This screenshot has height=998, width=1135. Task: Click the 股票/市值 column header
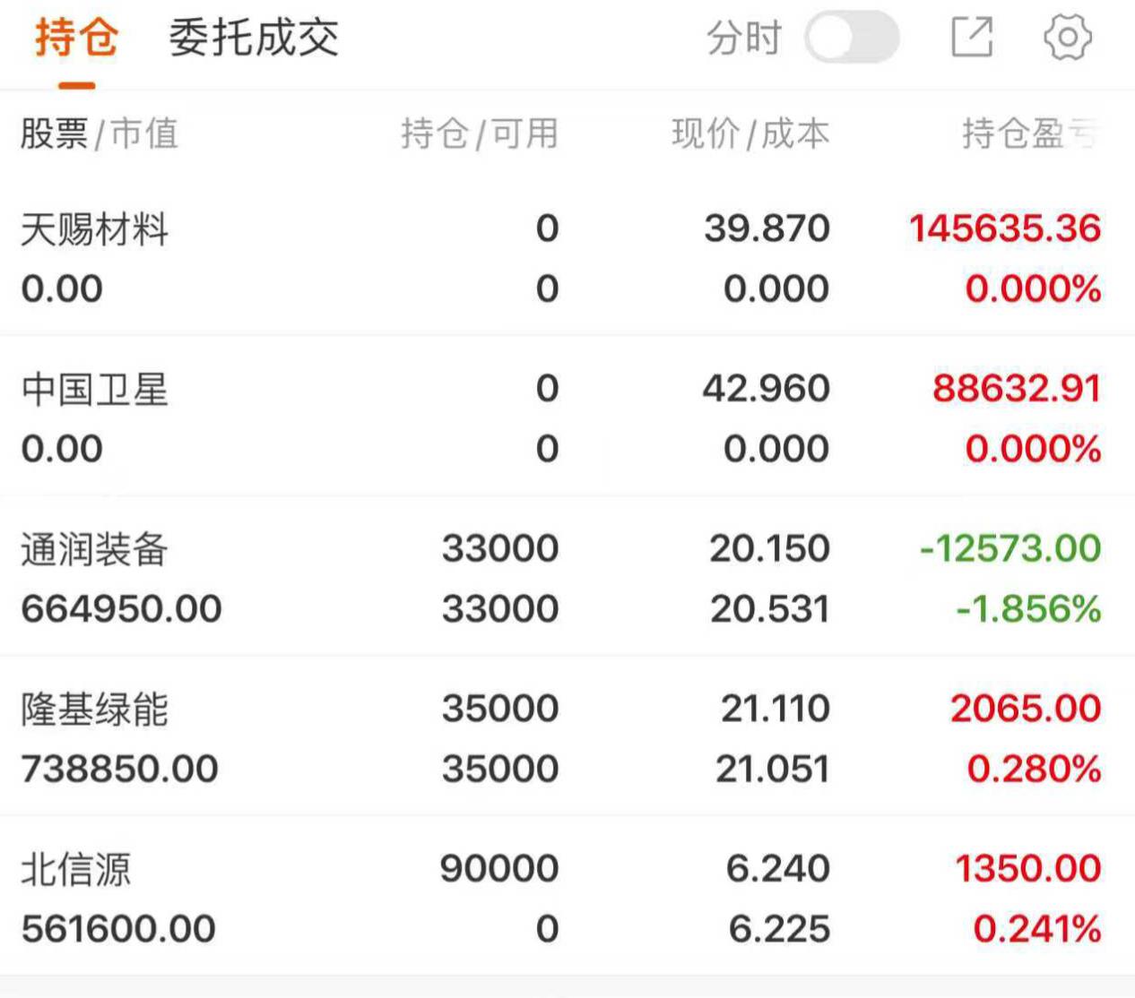coord(100,134)
